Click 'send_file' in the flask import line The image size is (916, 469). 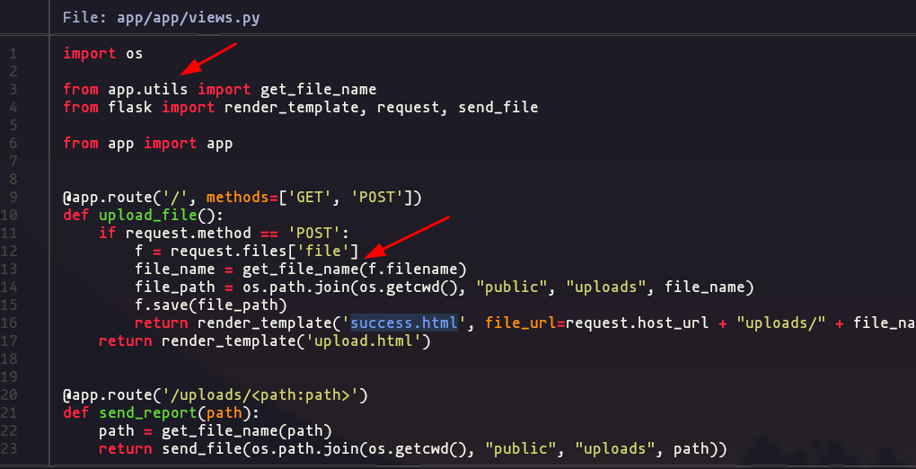click(x=498, y=108)
